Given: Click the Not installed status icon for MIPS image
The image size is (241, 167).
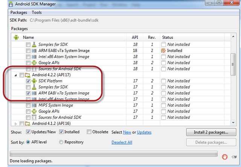Looking at the screenshot, I should click(163, 105).
